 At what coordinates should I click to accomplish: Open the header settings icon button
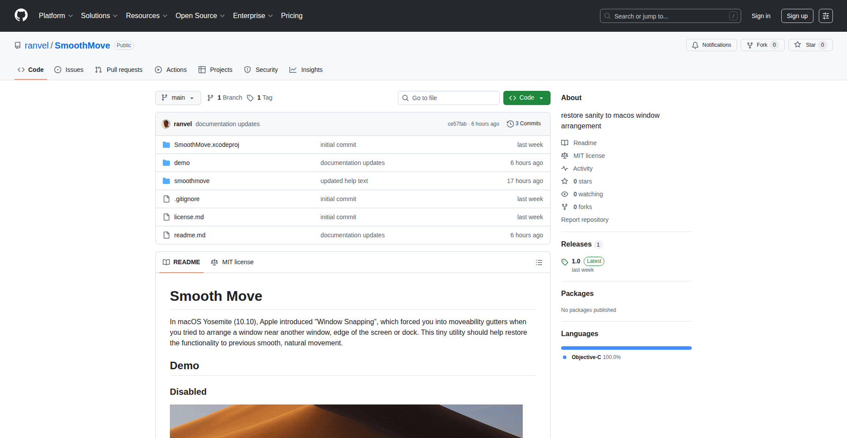point(825,16)
